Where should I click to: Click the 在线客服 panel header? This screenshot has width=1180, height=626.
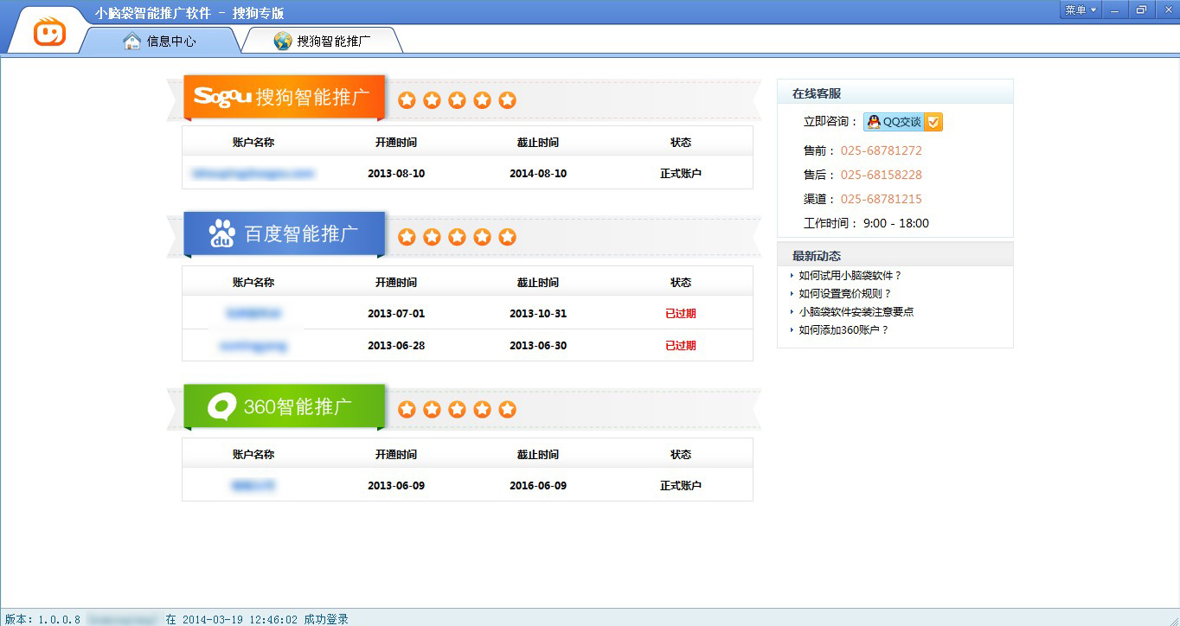[x=895, y=92]
